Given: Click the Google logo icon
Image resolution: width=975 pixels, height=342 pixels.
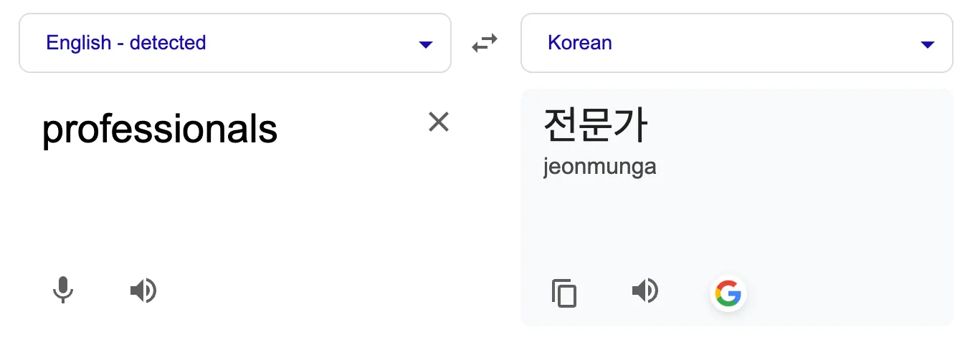Looking at the screenshot, I should (x=728, y=293).
